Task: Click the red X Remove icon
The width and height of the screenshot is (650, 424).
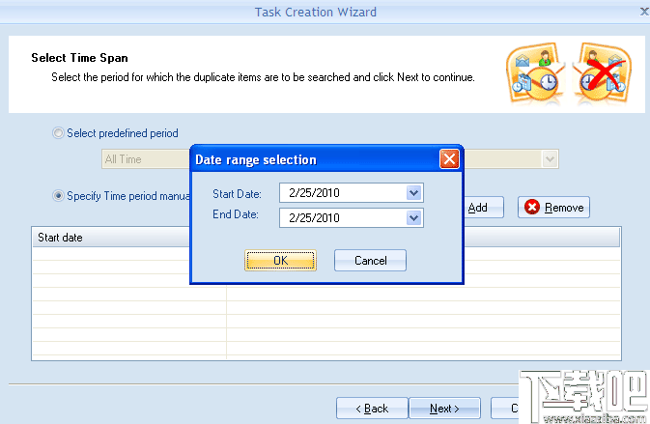Action: [532, 207]
